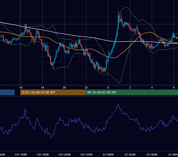Click the hour label 18 on the upper time axis
This screenshot has height=157, width=178.
(x=43, y=88)
